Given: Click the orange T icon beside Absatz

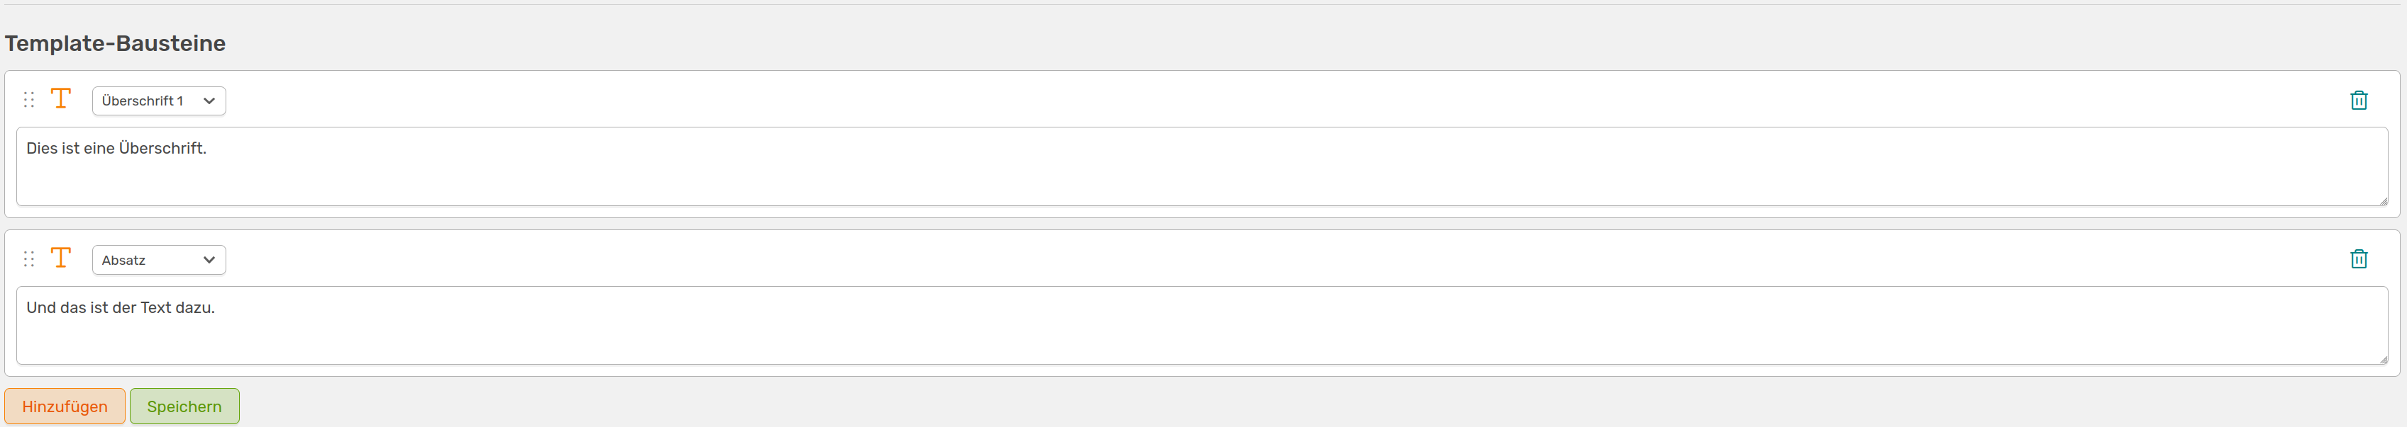Looking at the screenshot, I should pos(61,258).
